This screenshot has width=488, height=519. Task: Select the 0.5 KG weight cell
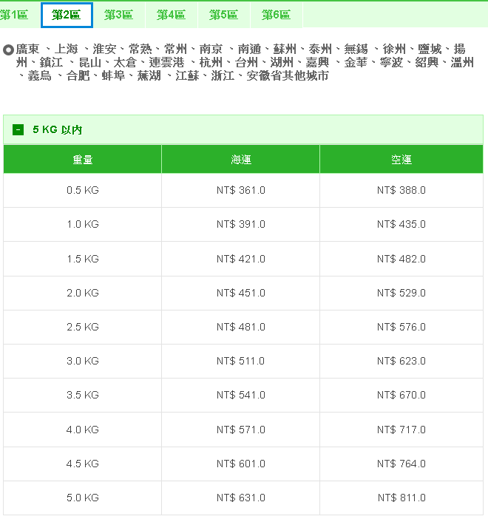pos(82,190)
